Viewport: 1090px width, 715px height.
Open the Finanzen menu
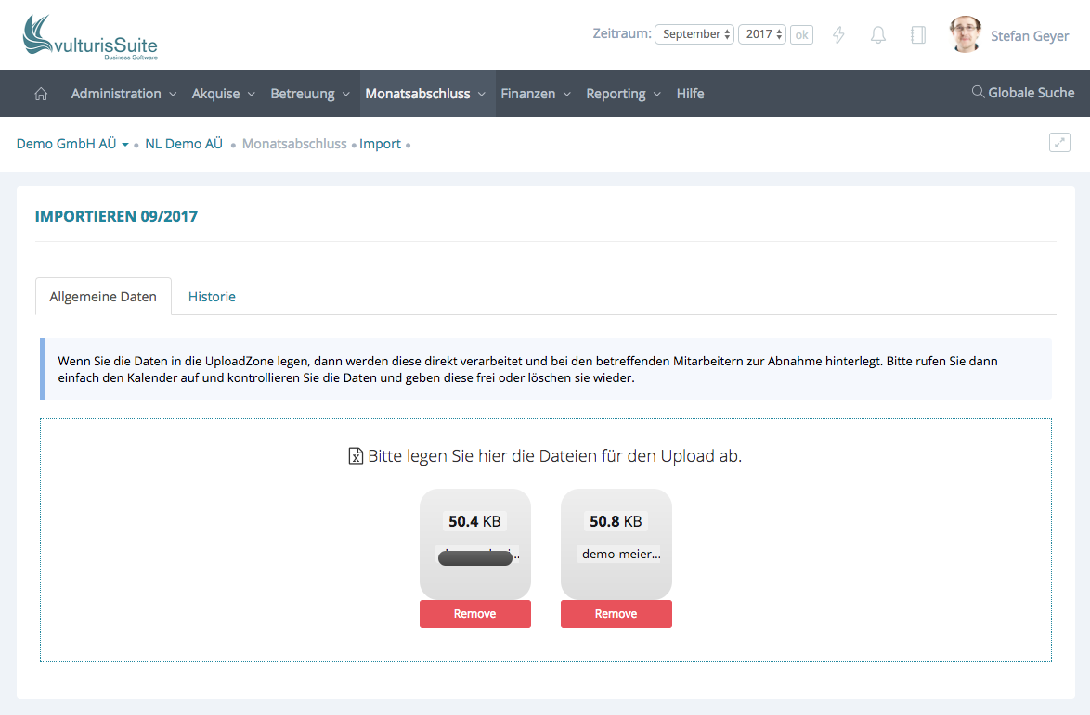[535, 94]
